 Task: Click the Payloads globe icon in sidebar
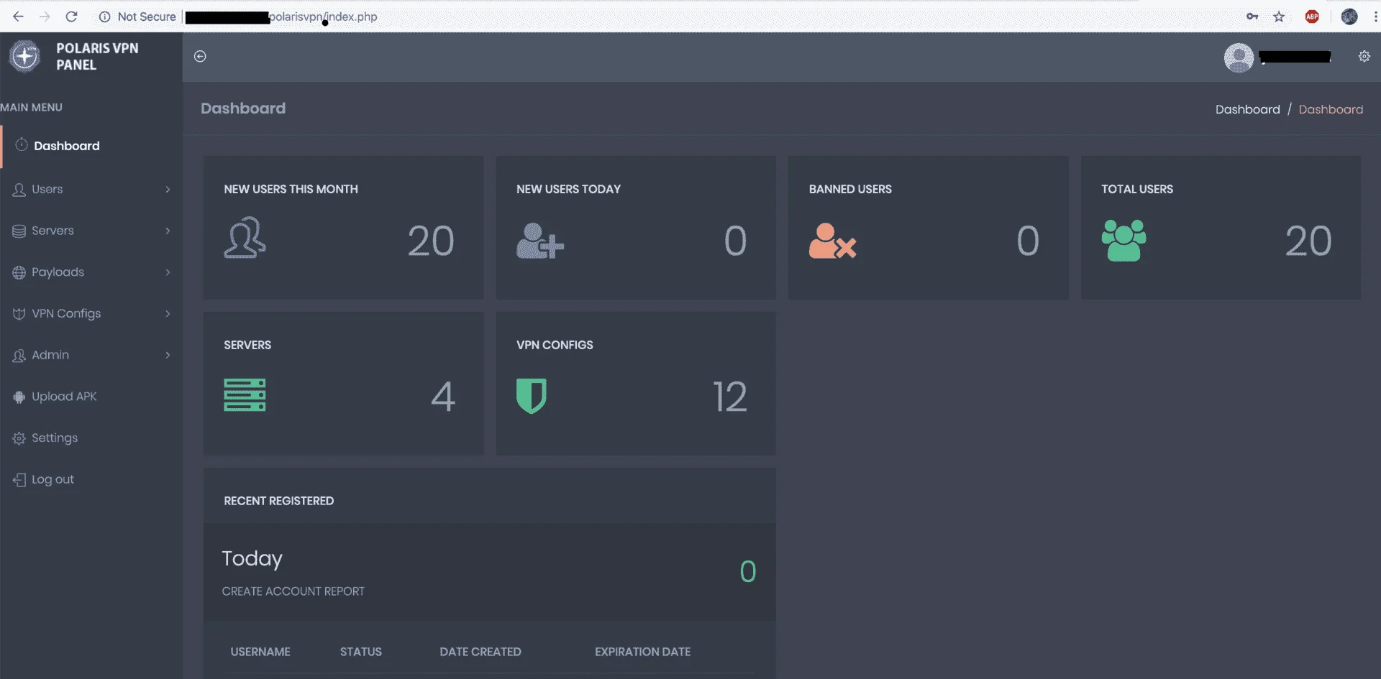click(x=19, y=272)
